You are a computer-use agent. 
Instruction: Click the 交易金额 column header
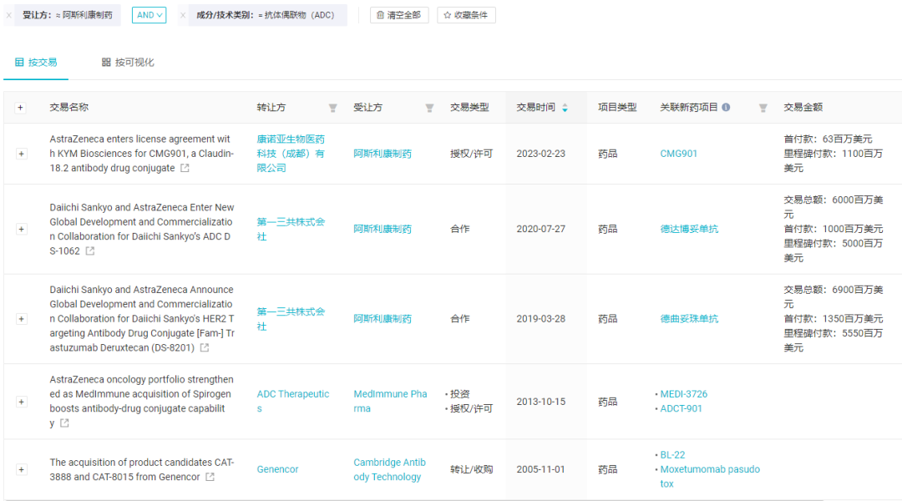click(803, 107)
